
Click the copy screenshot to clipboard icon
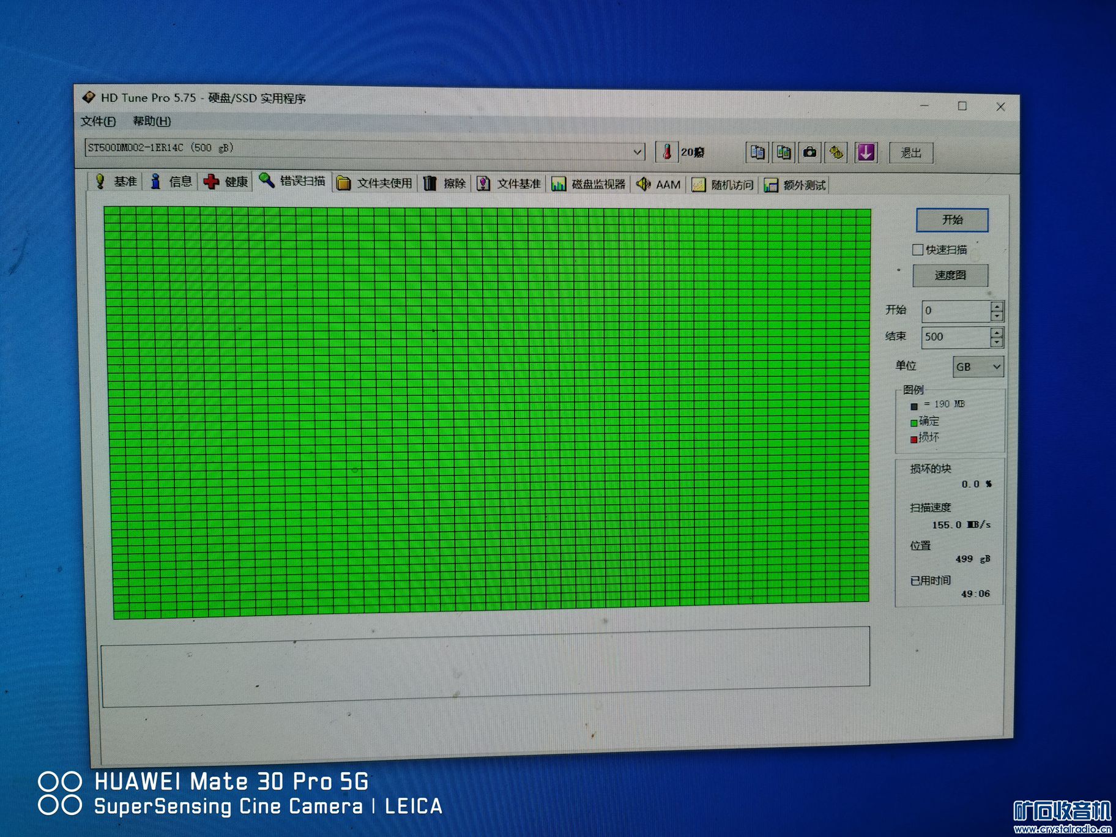pos(783,152)
